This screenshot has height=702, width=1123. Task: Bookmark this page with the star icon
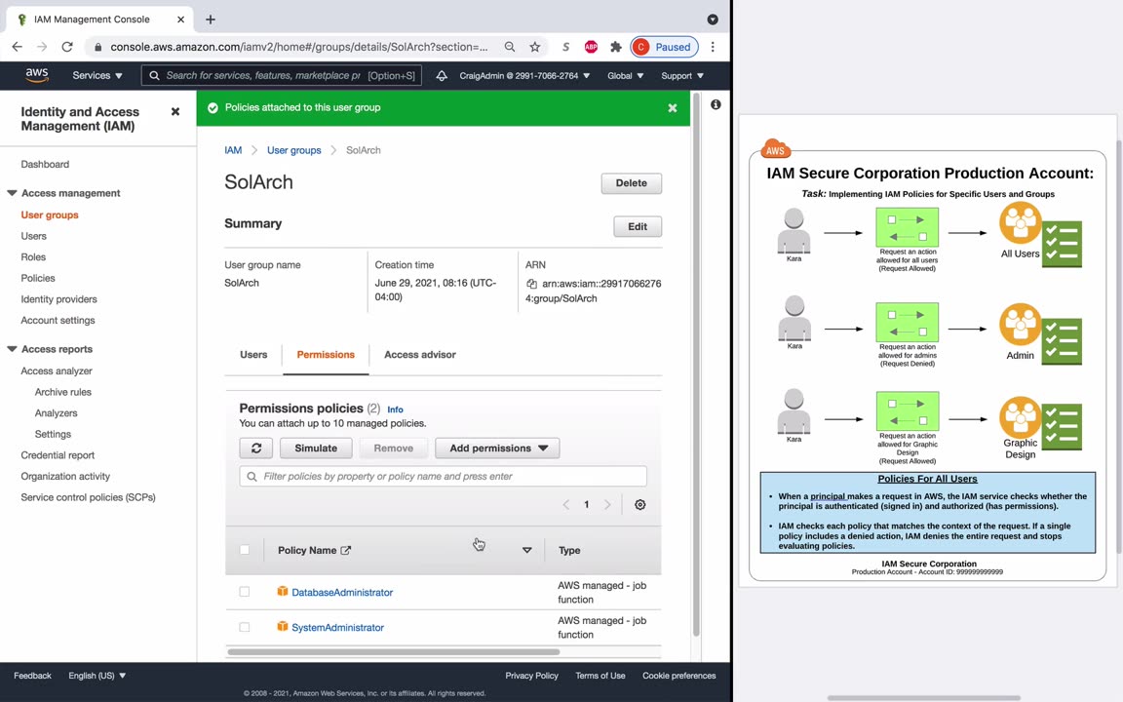pyautogui.click(x=534, y=47)
